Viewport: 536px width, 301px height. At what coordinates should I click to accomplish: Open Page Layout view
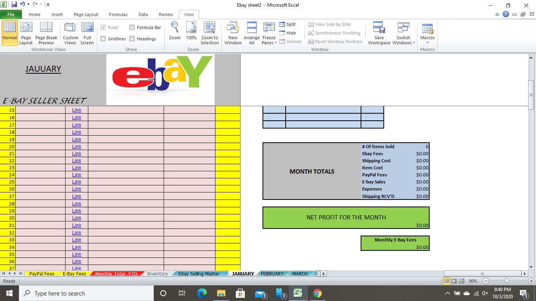point(26,33)
